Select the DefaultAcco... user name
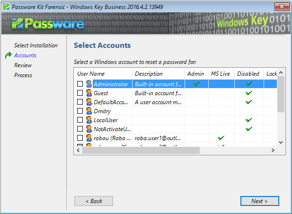 [111, 102]
